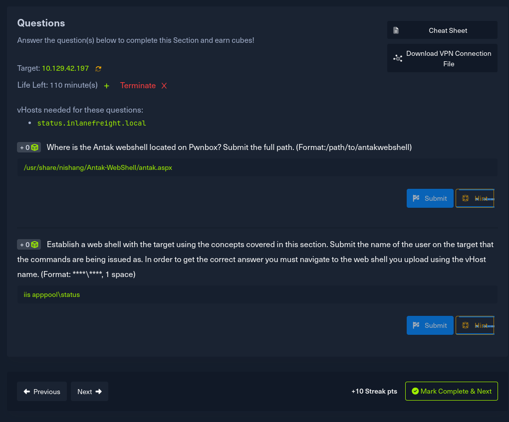509x422 pixels.
Task: Click the Terminate link
Action: coord(138,86)
